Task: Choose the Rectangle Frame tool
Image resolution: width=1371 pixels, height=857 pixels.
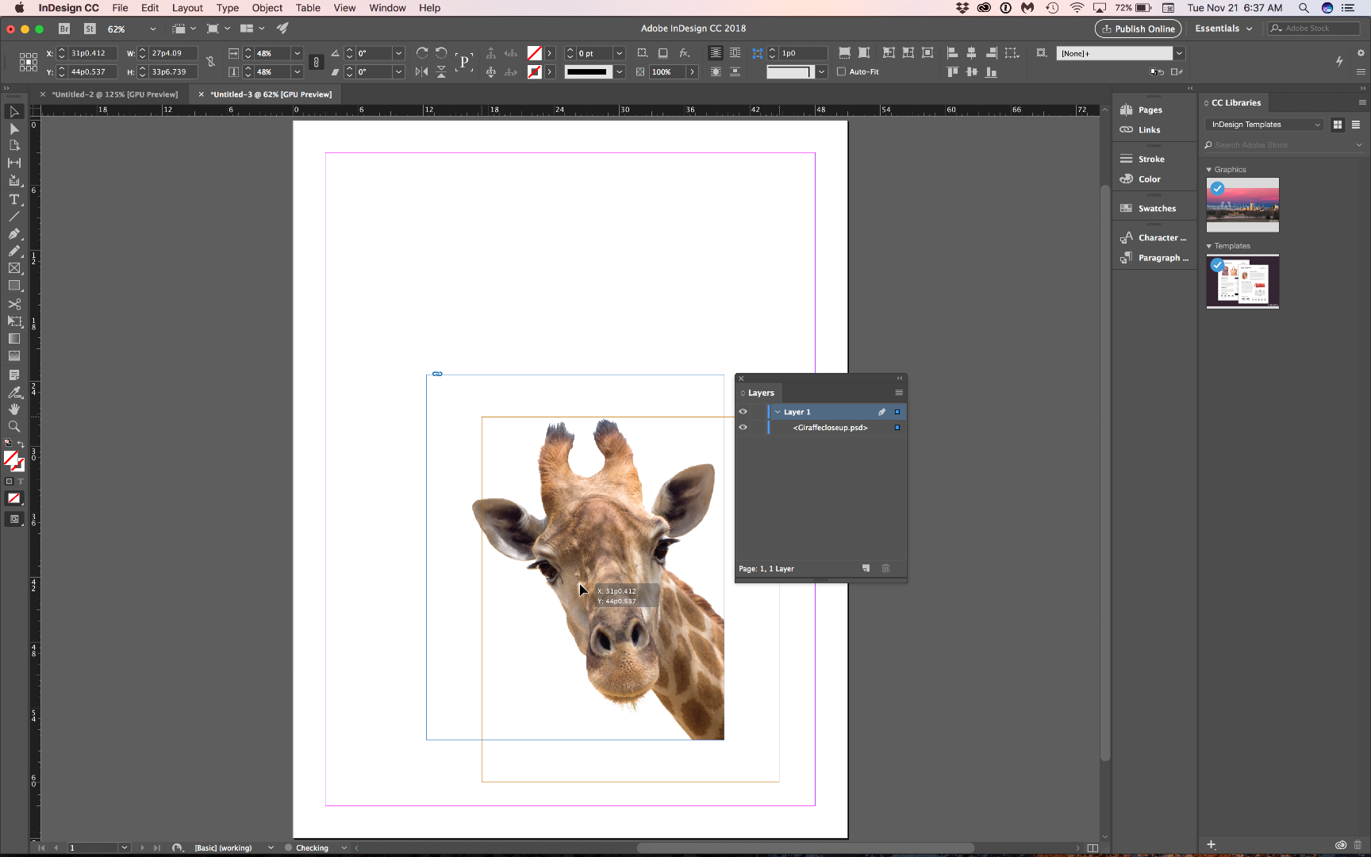Action: [14, 268]
